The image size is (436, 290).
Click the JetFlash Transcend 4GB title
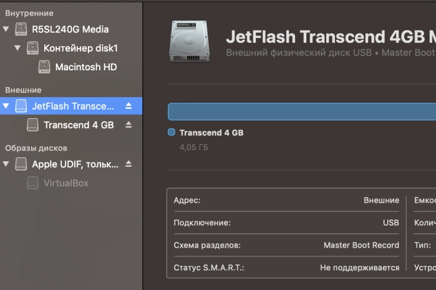coord(331,37)
